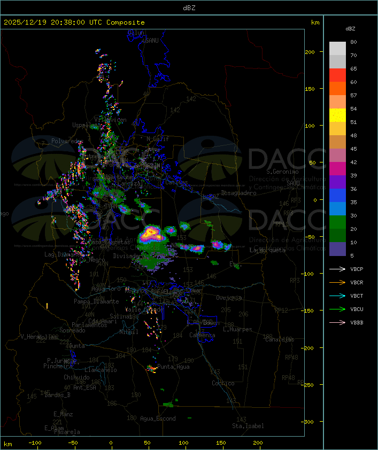Image resolution: width=378 pixels, height=450 pixels.
Task: Click the 200 km tick on the vertical axis
Action: tap(310, 52)
